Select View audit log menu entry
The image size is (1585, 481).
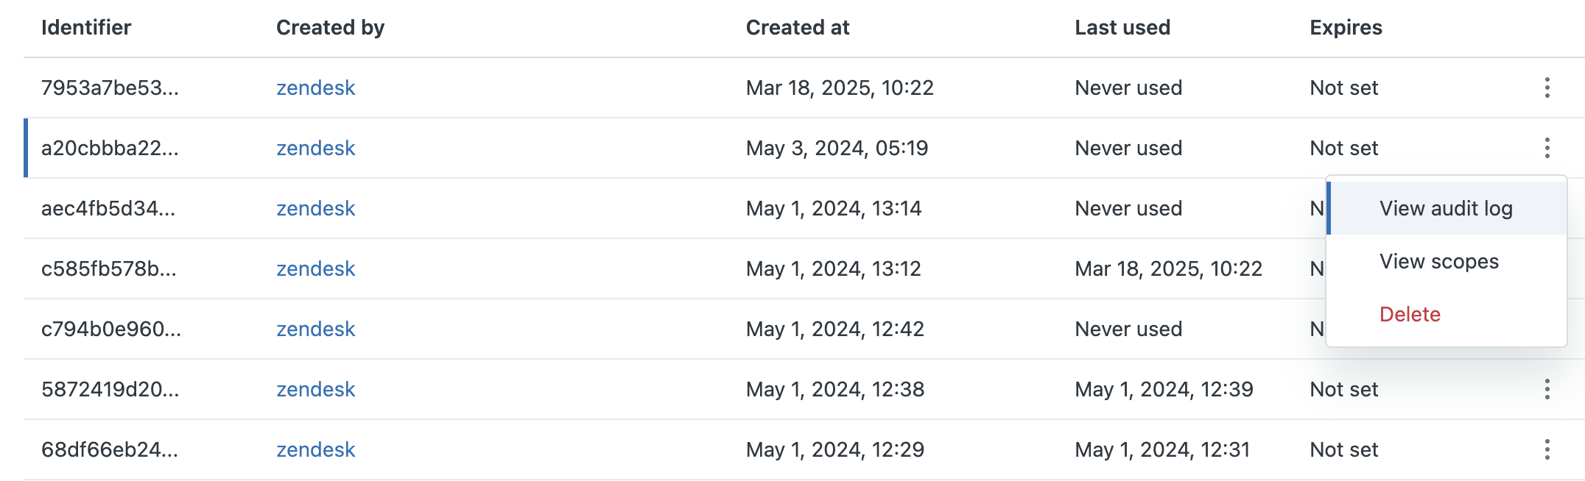pos(1447,208)
